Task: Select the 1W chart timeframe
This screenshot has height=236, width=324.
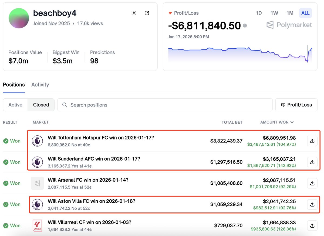Action: [x=274, y=13]
